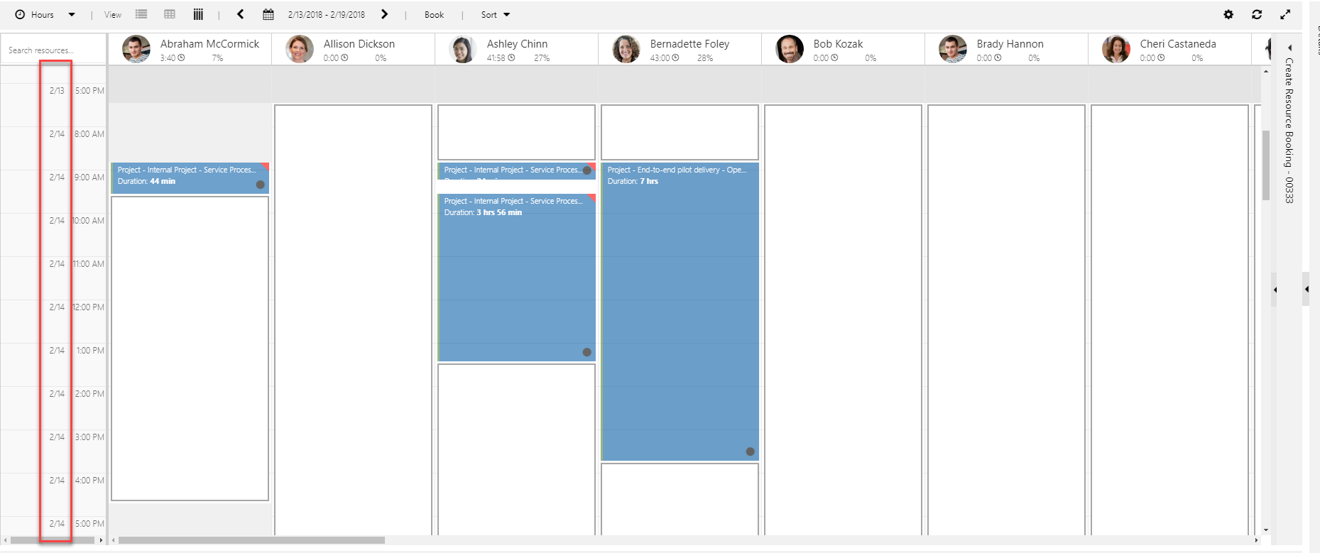This screenshot has width=1320, height=553.
Task: Open the Hours view dropdown
Action: 45,14
